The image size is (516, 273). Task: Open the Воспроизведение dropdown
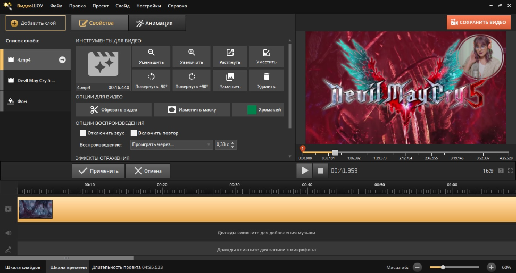[x=171, y=144]
